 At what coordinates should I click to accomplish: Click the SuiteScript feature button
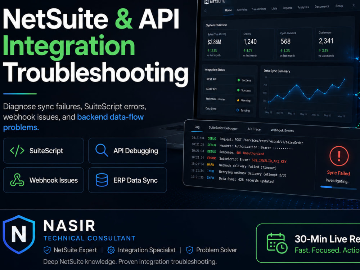click(44, 151)
